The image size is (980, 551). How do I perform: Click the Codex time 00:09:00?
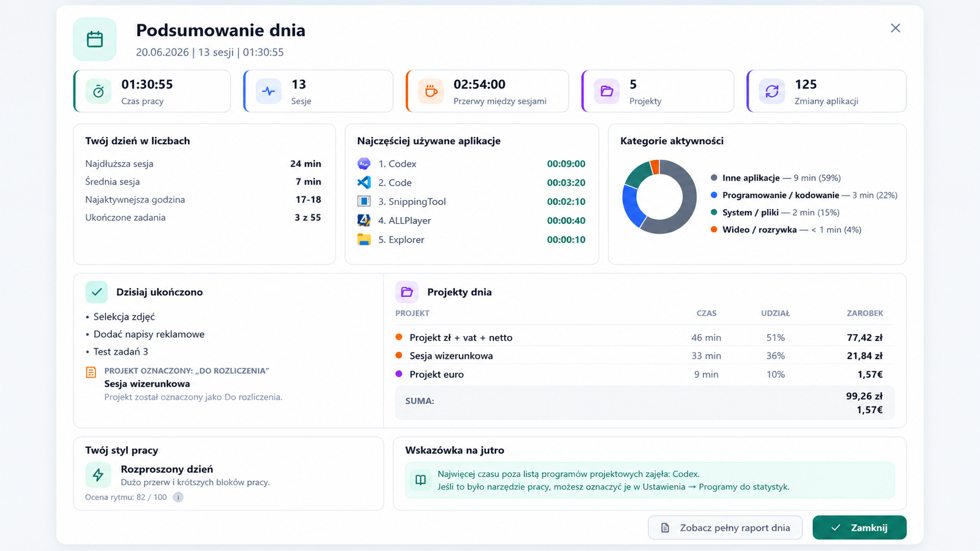pyautogui.click(x=566, y=163)
